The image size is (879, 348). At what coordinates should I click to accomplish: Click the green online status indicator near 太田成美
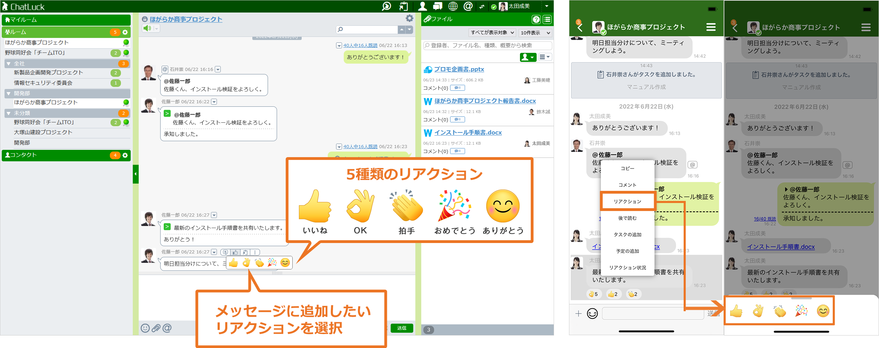click(494, 6)
